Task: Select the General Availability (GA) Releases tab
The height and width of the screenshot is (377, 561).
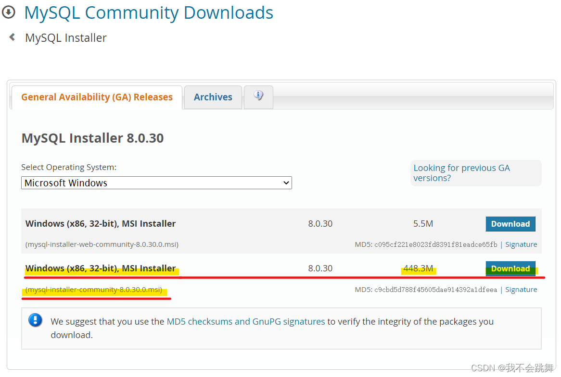Action: (x=96, y=97)
